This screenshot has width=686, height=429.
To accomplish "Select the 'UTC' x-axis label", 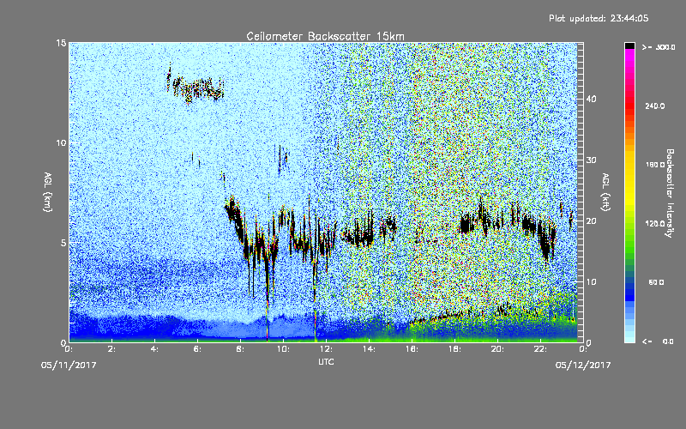I will (x=326, y=362).
